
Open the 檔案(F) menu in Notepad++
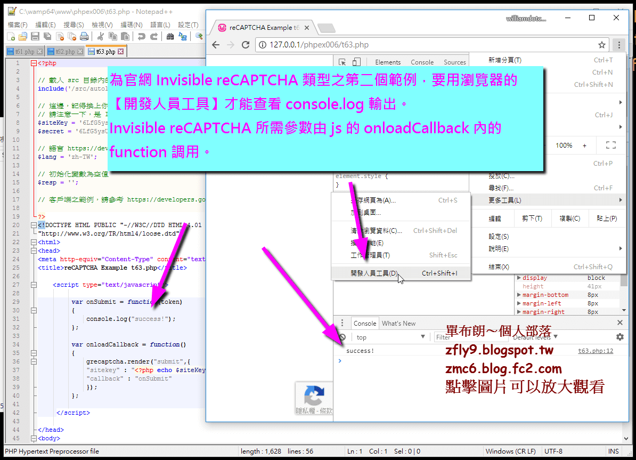pyautogui.click(x=18, y=25)
